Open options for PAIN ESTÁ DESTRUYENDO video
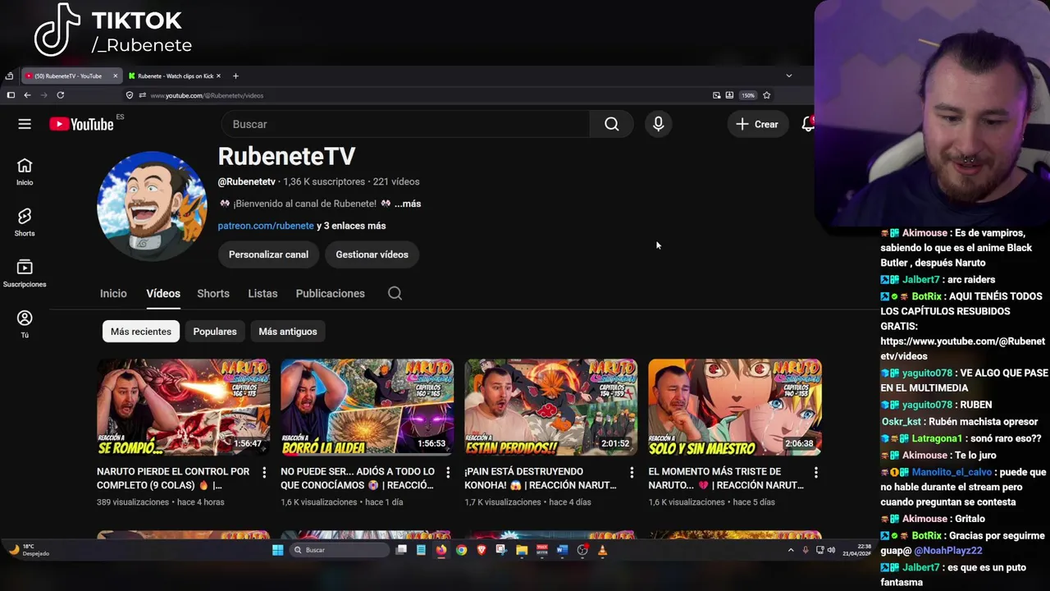 pyautogui.click(x=632, y=473)
